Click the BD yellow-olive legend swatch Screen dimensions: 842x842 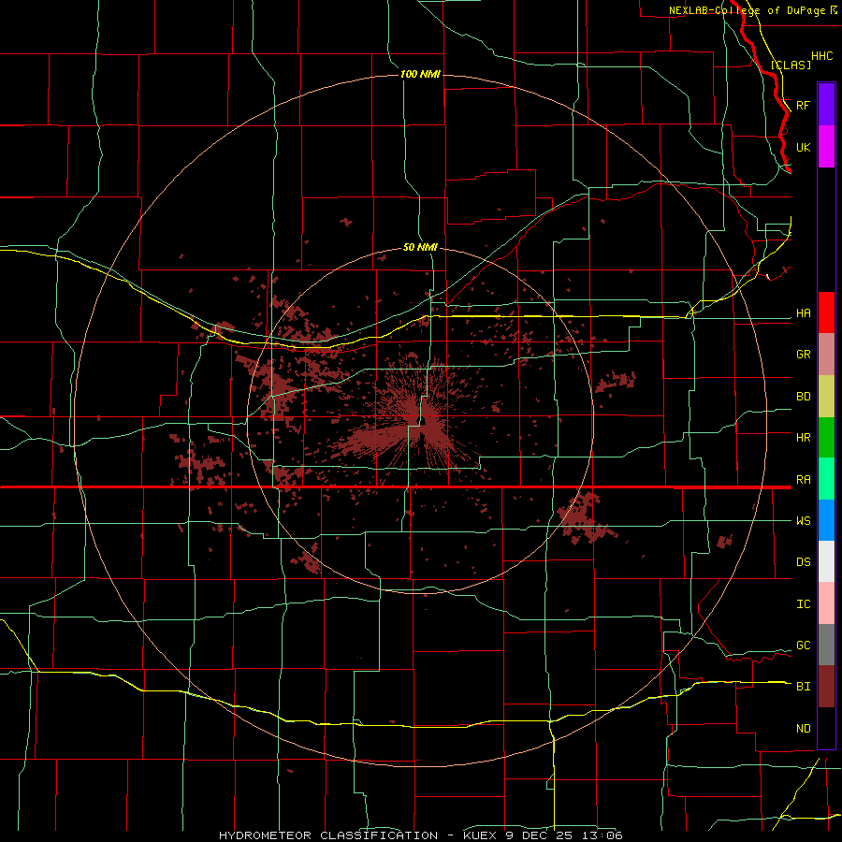coord(826,397)
